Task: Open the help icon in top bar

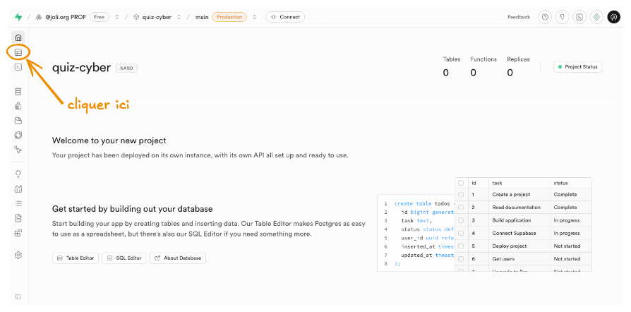Action: (x=544, y=17)
